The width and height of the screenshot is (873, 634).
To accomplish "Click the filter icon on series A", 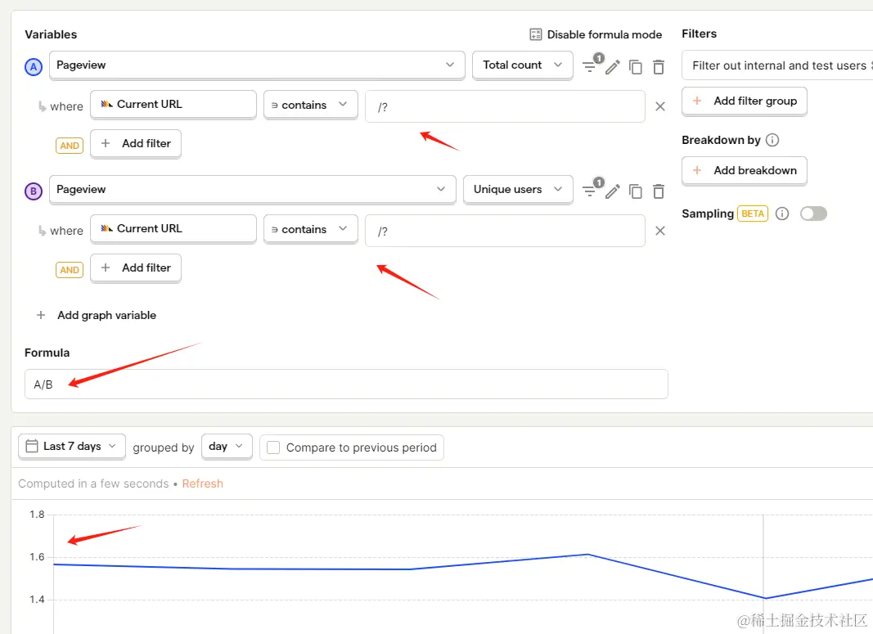I will tap(589, 66).
